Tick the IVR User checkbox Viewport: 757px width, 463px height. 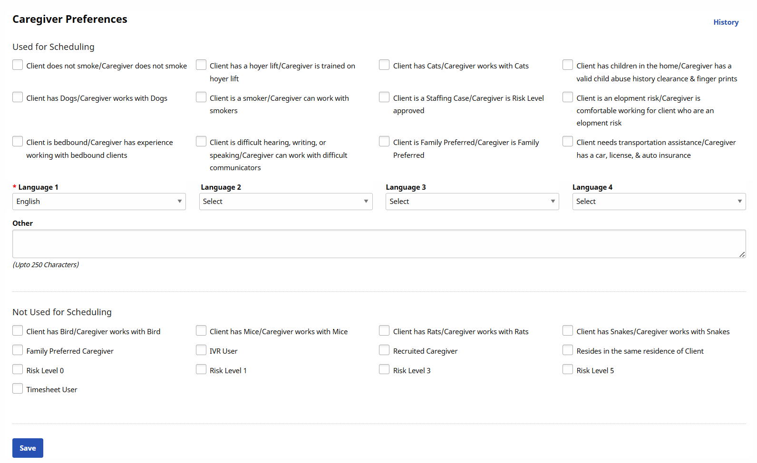[x=201, y=350]
